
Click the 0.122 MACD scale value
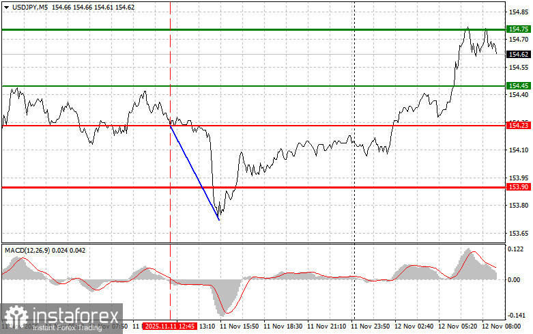click(516, 249)
